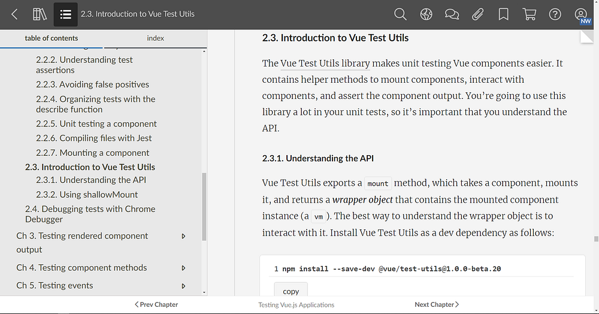Expand Ch 4 Testing component methods arrow
The width and height of the screenshot is (599, 314).
click(x=183, y=268)
